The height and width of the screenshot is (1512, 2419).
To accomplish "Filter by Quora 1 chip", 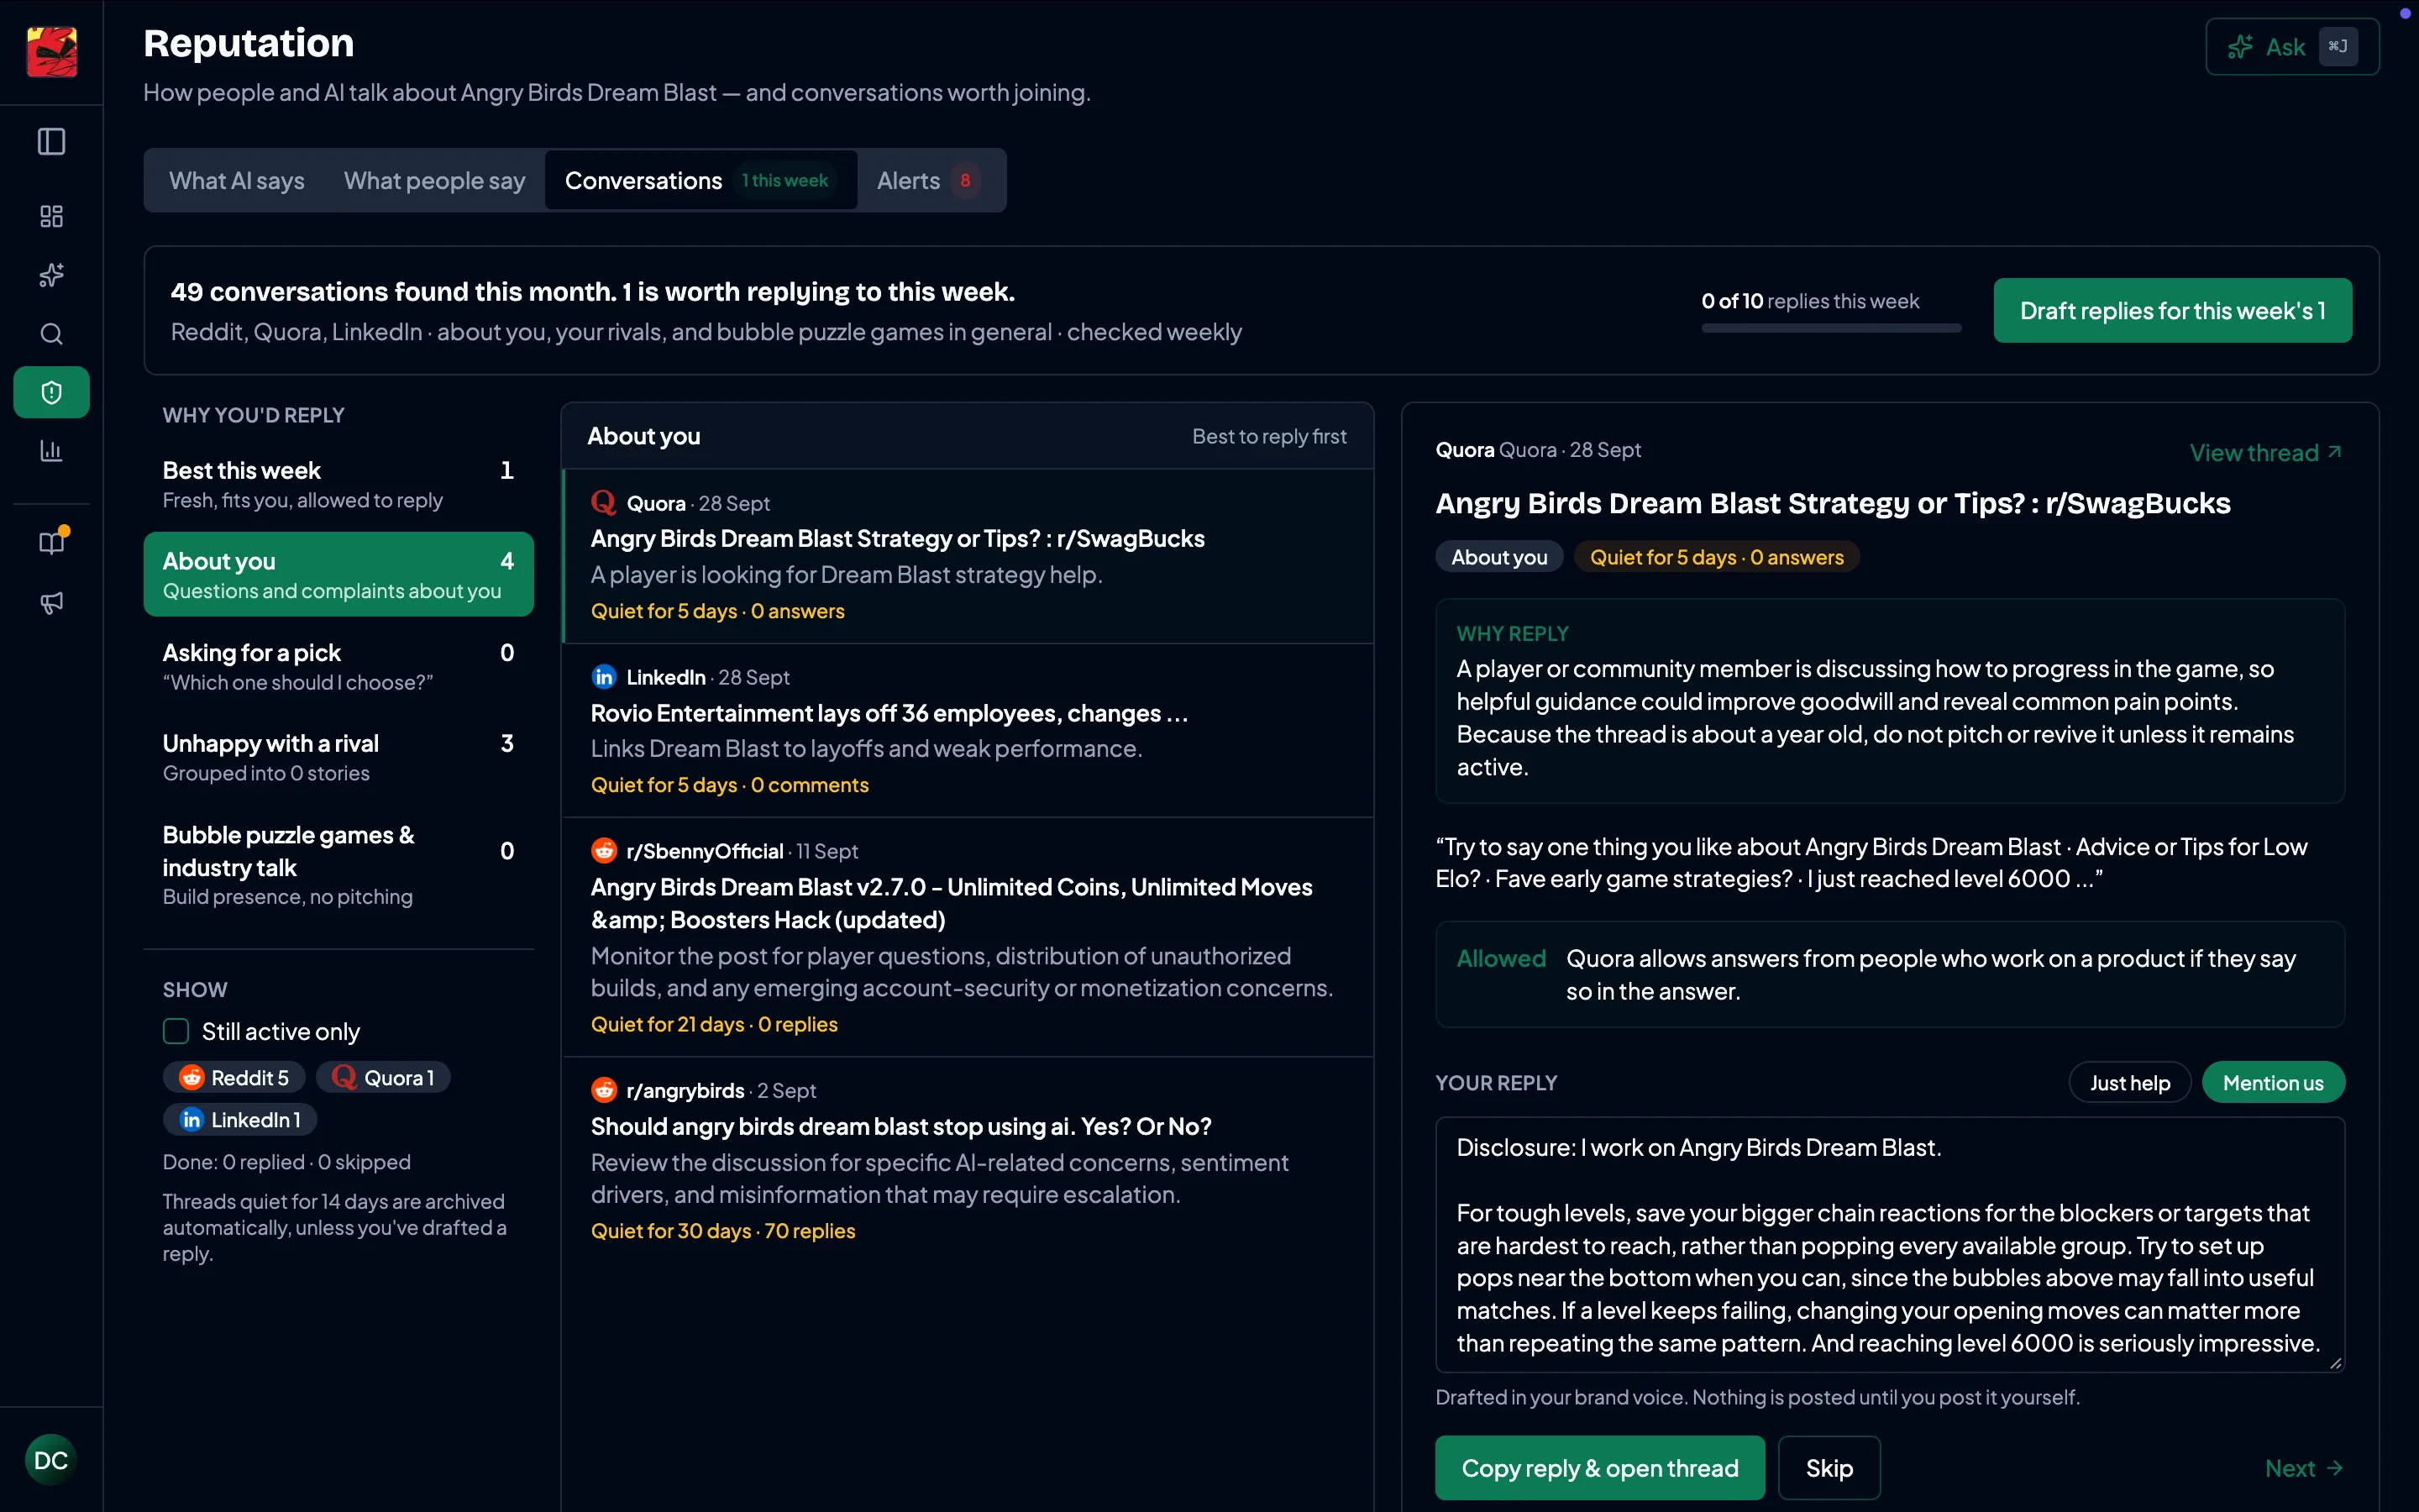I will click(x=383, y=1077).
